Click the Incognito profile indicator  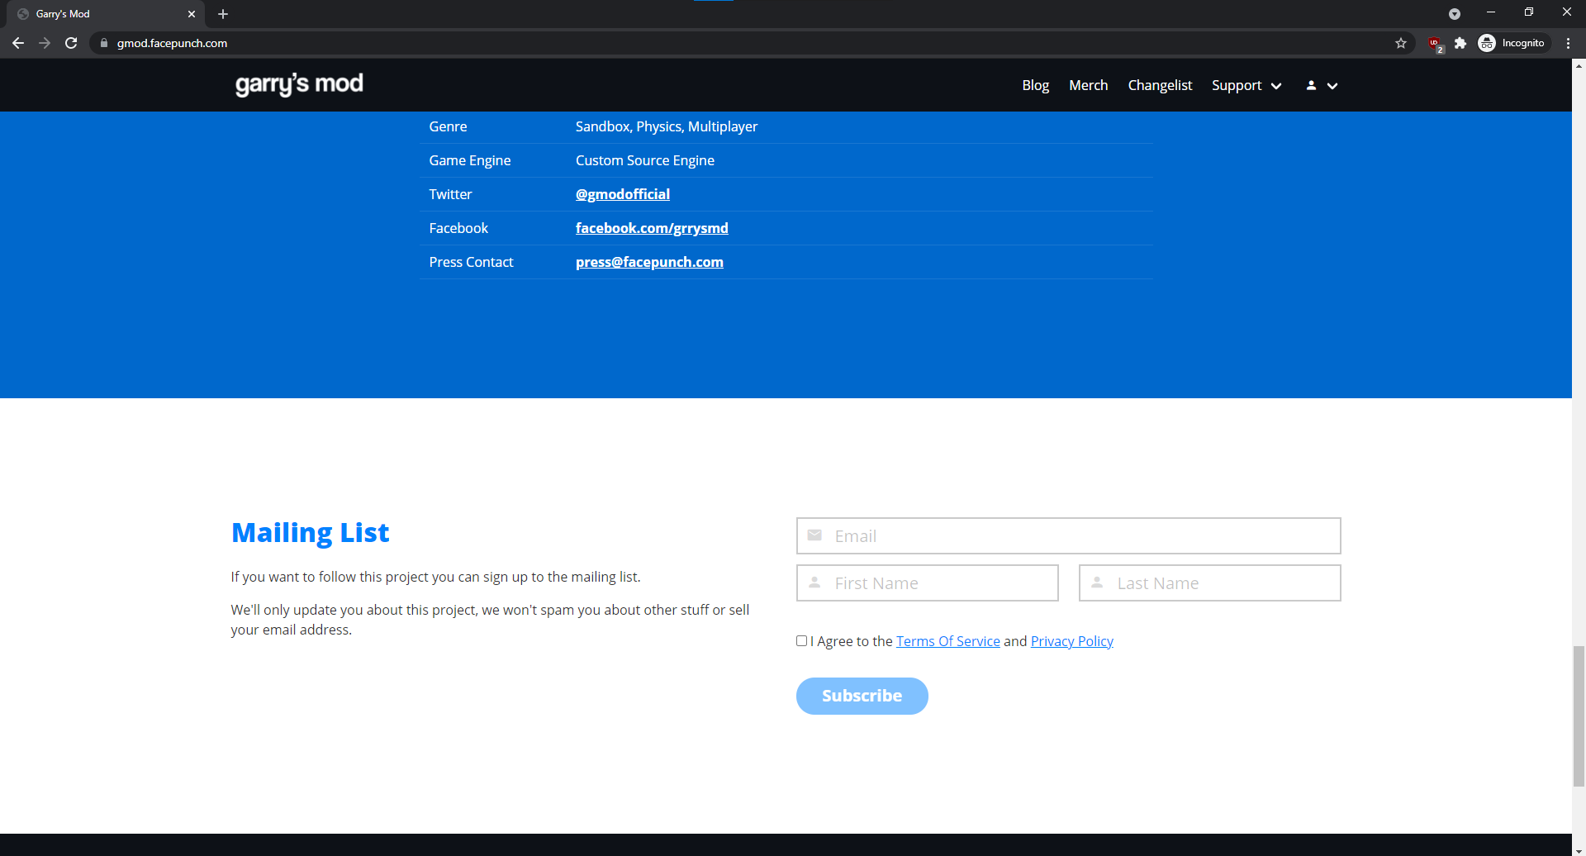pos(1512,43)
